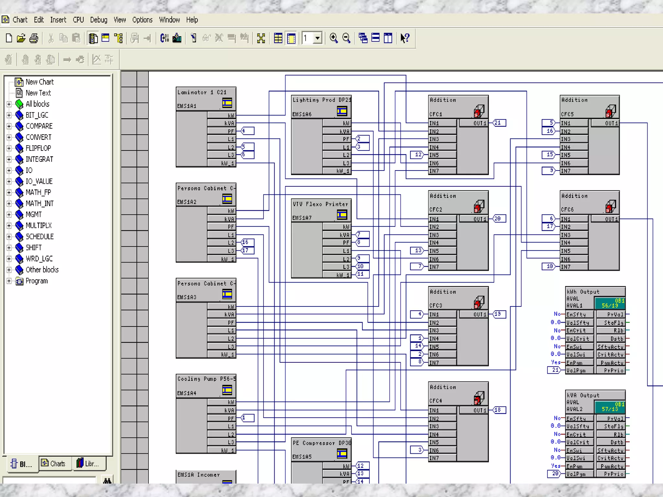Click the Zoom out magnifier icon
This screenshot has height=497, width=663.
click(x=346, y=38)
